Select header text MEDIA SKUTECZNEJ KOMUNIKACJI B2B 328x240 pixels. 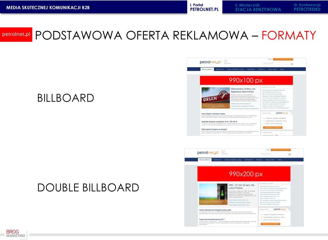(x=48, y=7)
